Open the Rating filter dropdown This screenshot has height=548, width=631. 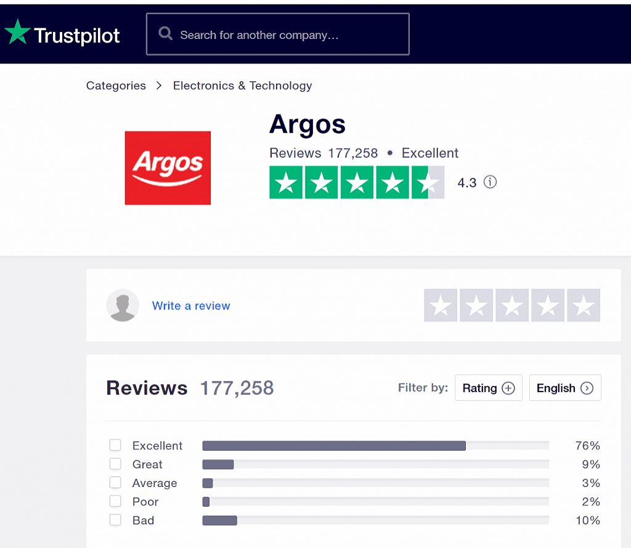(x=489, y=388)
